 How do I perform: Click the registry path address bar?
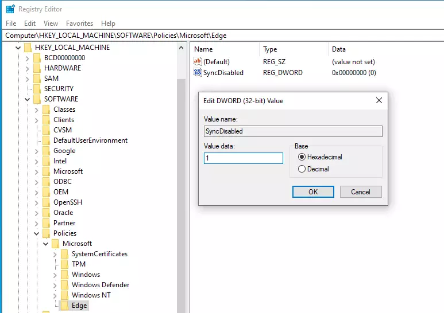(x=223, y=36)
